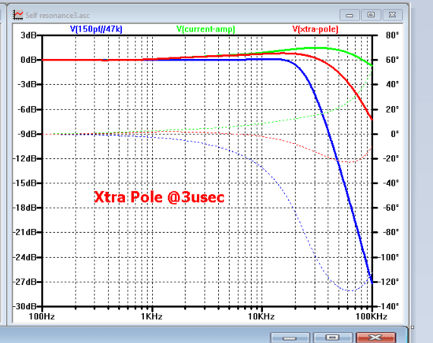Click the 0° phase axis label

tap(394, 134)
